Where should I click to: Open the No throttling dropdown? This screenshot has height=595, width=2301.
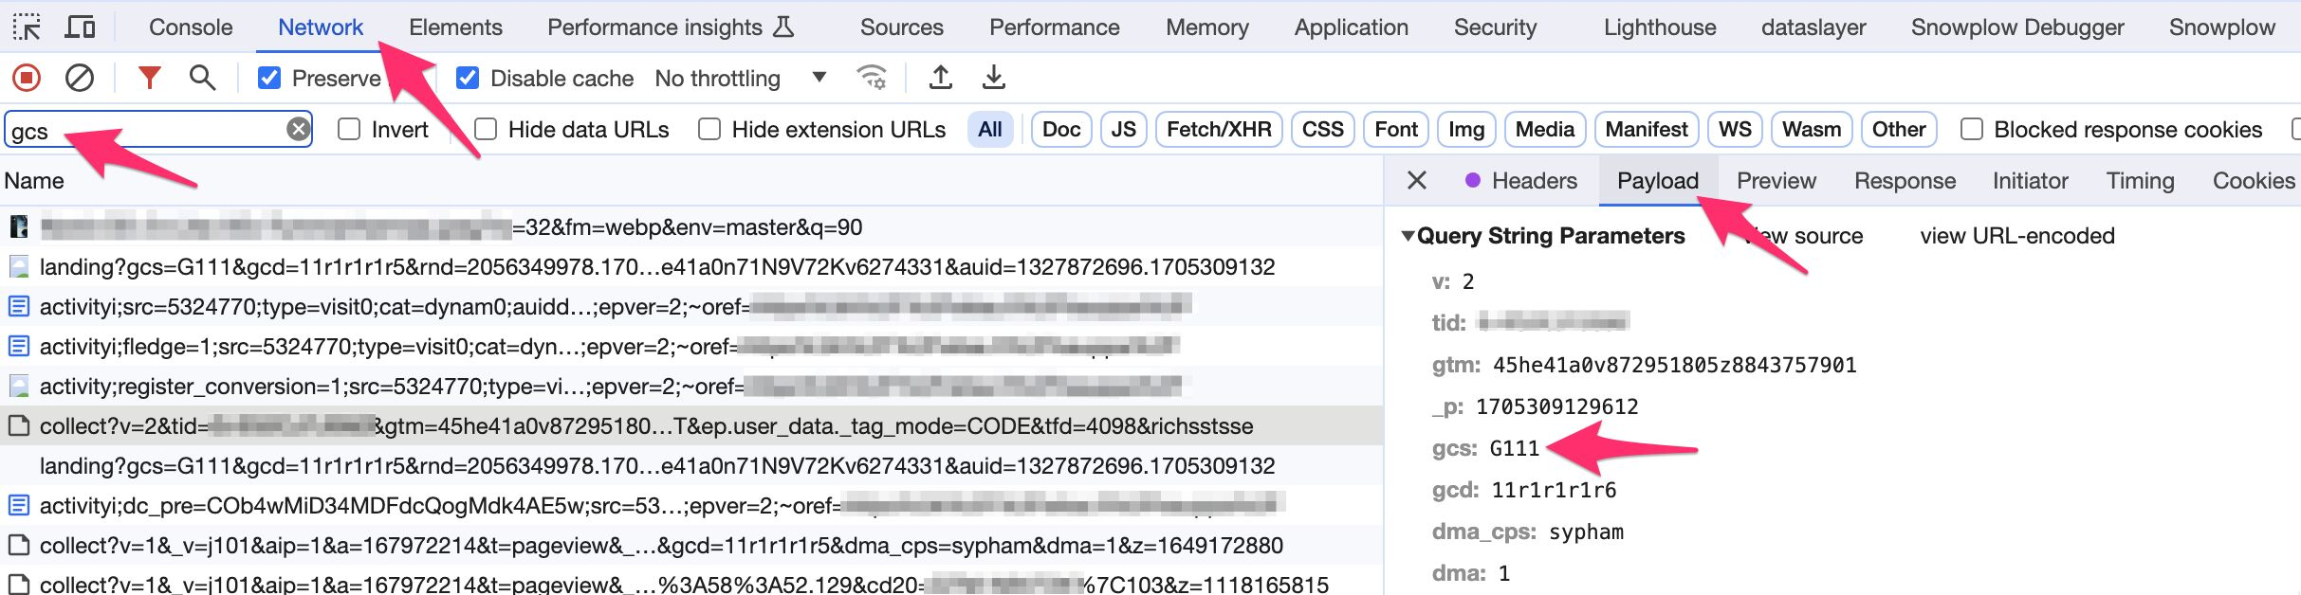click(741, 78)
